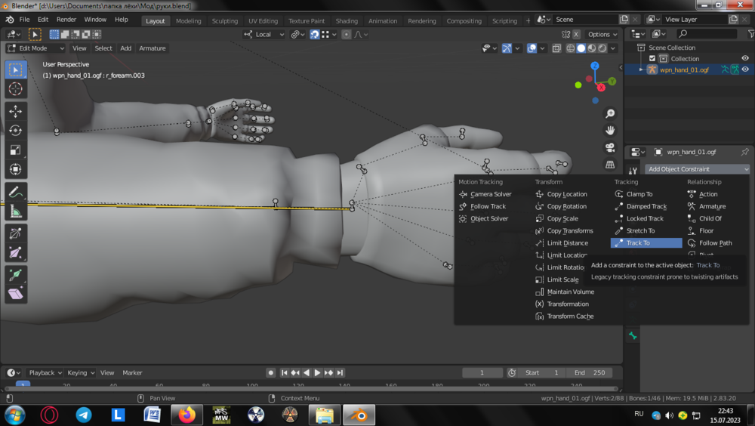
Task: Switch to wireframe viewport shading
Action: (569, 48)
